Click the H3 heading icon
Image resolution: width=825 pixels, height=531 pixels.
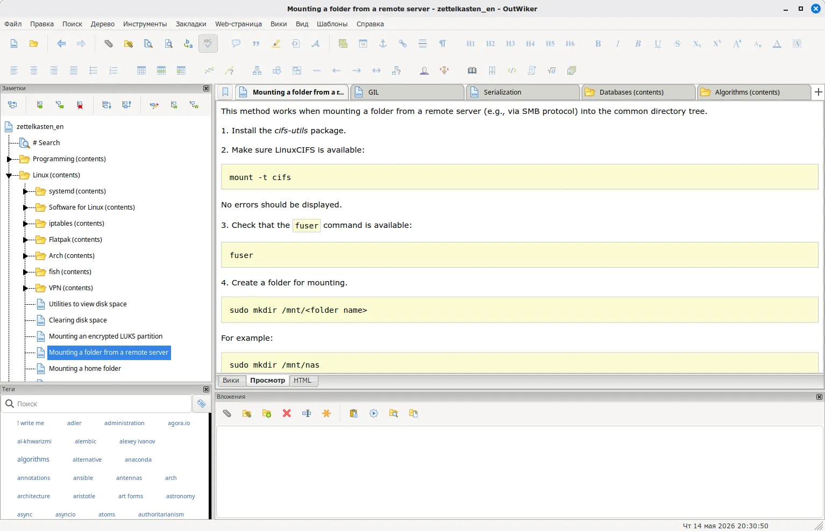coord(510,44)
